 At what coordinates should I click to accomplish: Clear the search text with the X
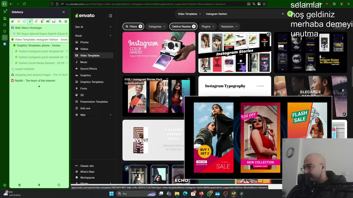[283, 14]
